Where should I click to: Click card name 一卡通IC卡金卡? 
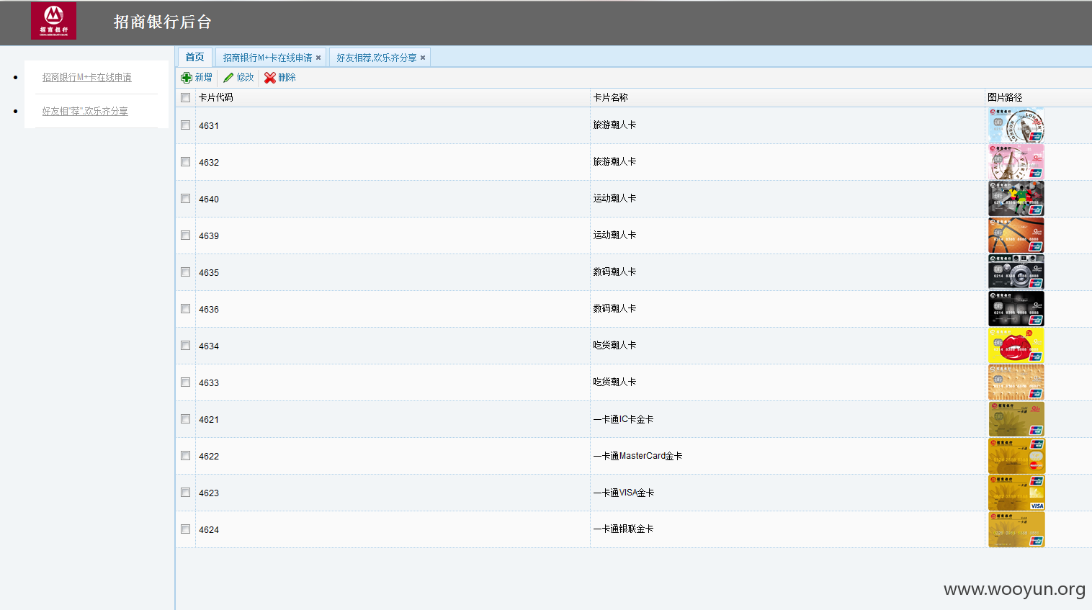(x=624, y=419)
